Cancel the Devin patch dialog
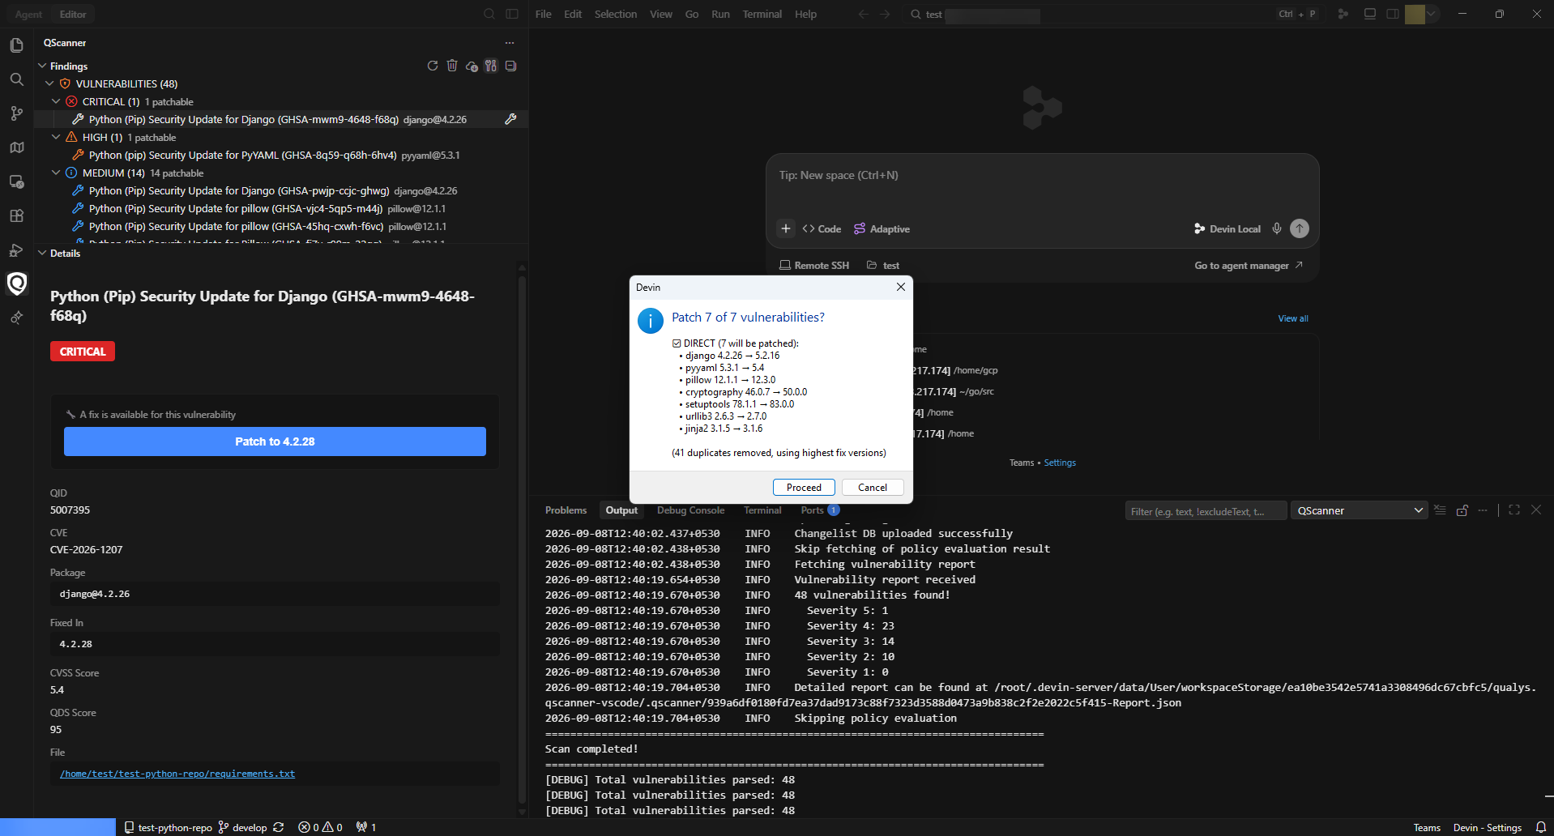 873,487
